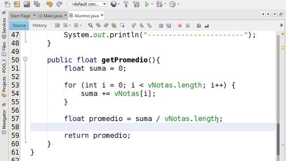
Task: Click the New File icon
Action: [x=7, y=4]
